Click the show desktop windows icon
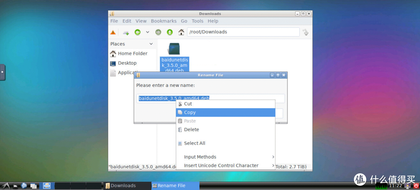Screen dimensions: 420x190 click(x=33, y=186)
